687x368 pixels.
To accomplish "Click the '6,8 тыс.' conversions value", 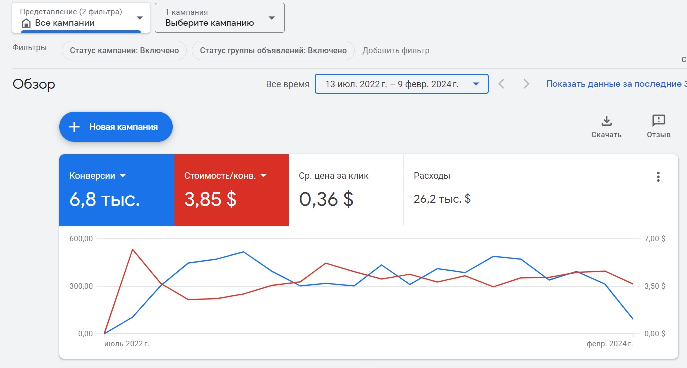I will click(x=105, y=199).
